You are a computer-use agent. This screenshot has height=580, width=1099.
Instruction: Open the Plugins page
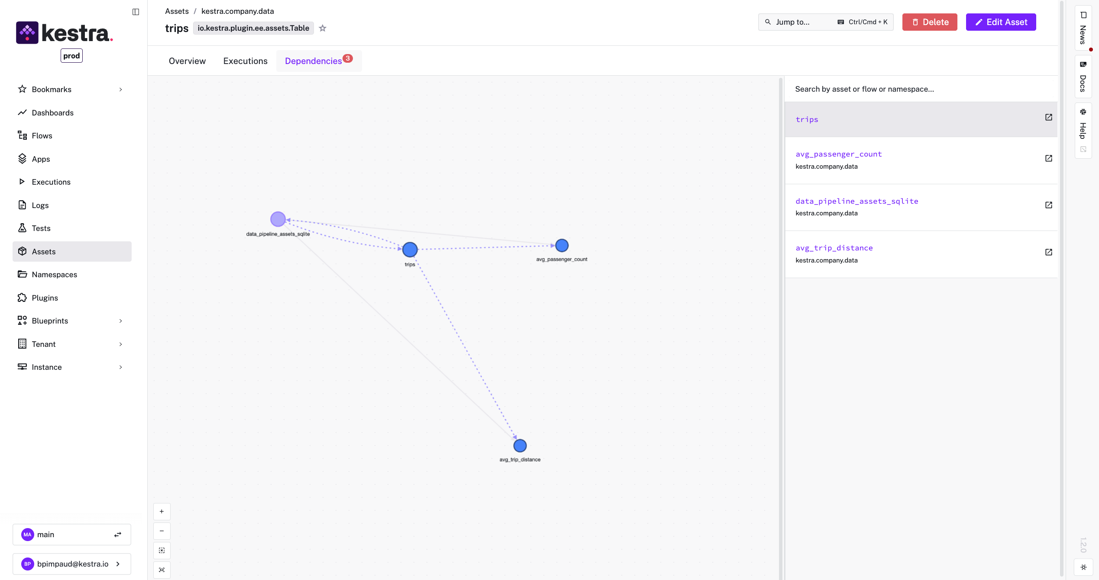pyautogui.click(x=45, y=298)
